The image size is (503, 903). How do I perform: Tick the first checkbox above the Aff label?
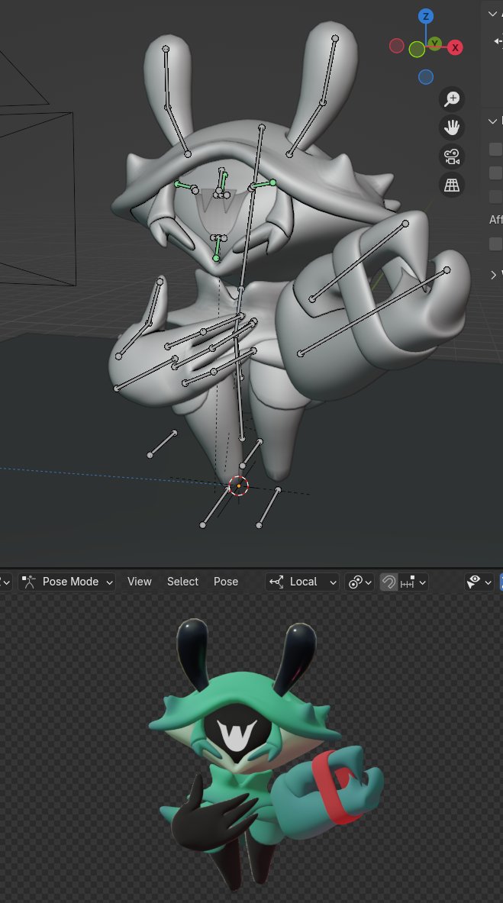pyautogui.click(x=495, y=149)
